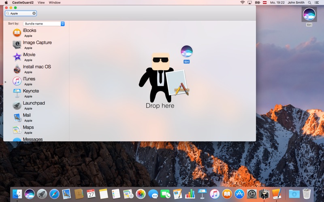Select the Mail stamp icon in list
324x202 pixels.
17,118
